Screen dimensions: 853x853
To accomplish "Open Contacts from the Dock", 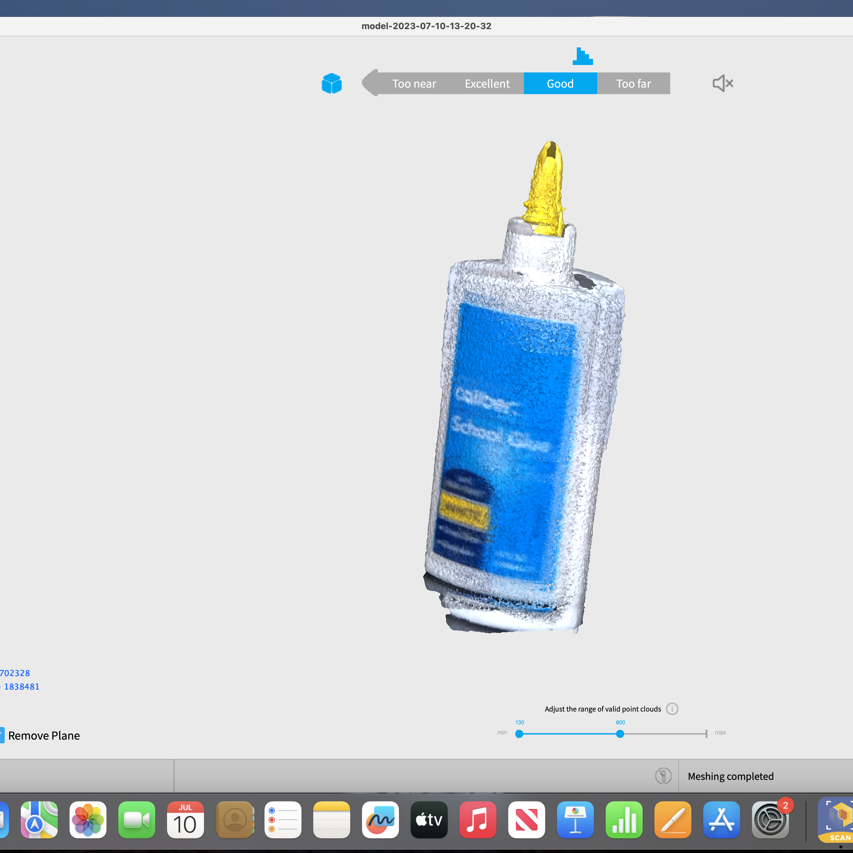I will pyautogui.click(x=235, y=820).
